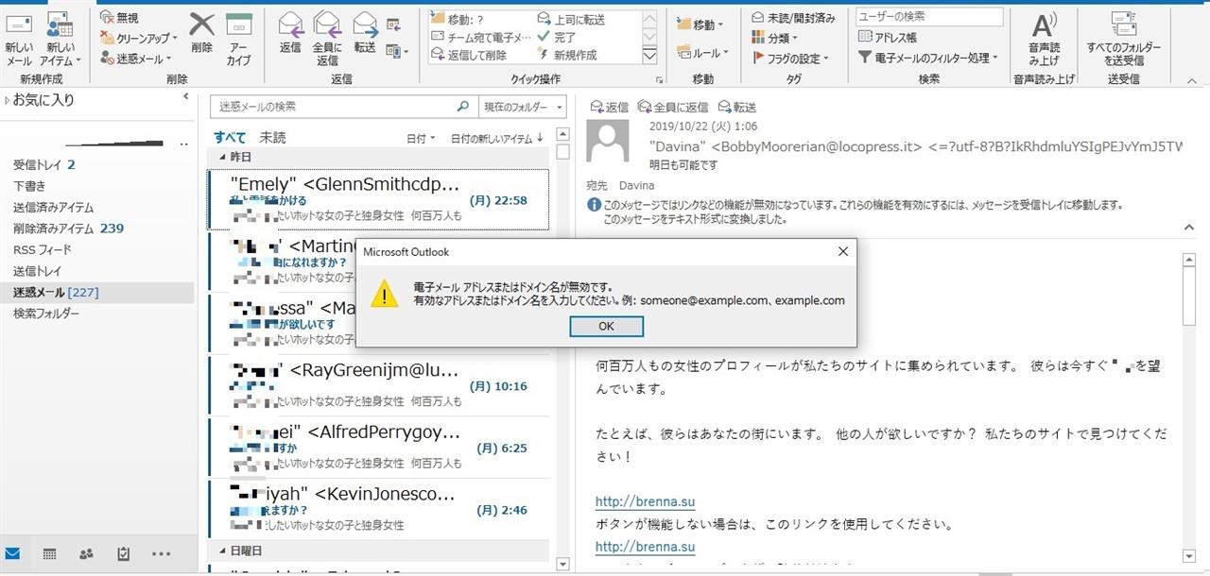This screenshot has height=576, width=1210.
Task: Minimize the folder pane with the chevron
Action: (x=185, y=97)
